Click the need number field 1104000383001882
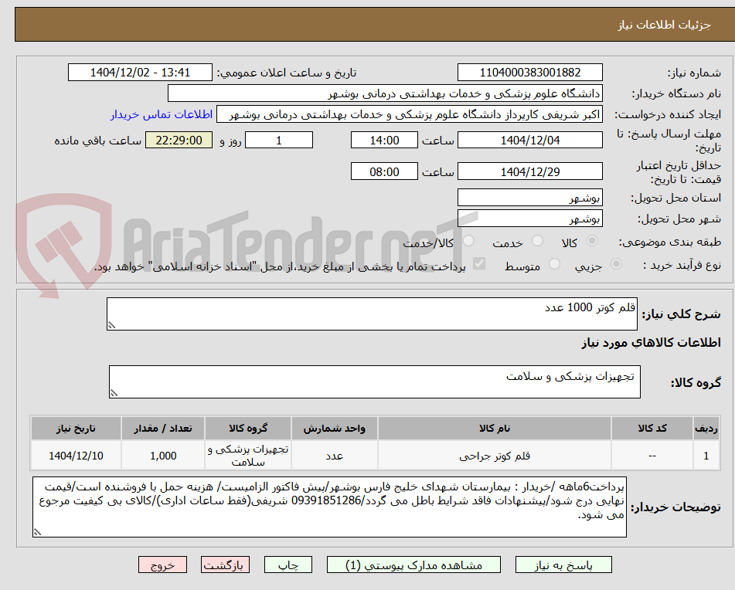The image size is (735, 590). pyautogui.click(x=529, y=73)
